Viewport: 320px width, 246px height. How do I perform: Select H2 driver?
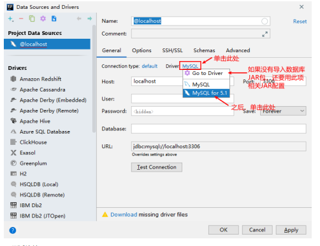pos(23,174)
